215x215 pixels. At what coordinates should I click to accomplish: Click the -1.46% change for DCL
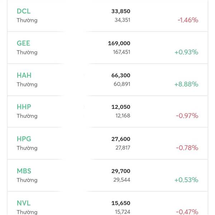tap(187, 20)
